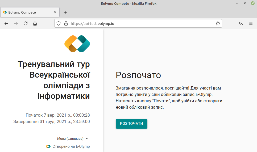Expand the Мова (Language) dropdown

click(73, 138)
